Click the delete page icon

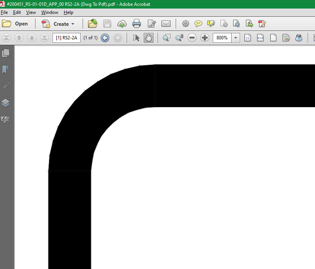click(224, 23)
